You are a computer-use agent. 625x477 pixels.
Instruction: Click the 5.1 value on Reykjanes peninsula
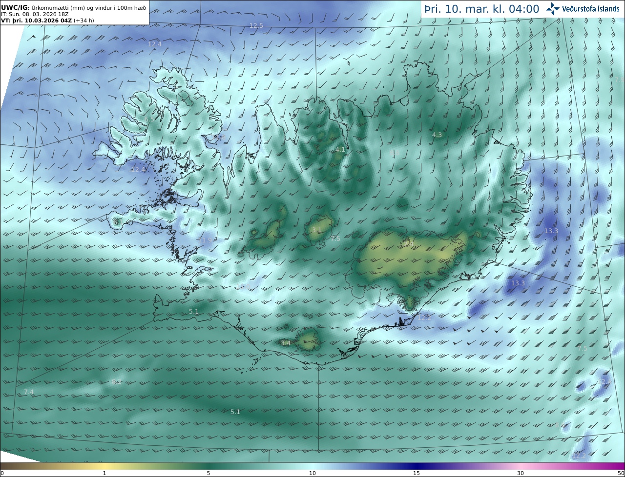coord(194,311)
